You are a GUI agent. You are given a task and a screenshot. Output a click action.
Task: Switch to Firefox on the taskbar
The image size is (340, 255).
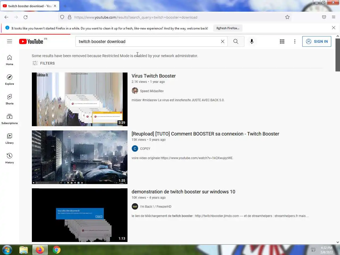[x=40, y=250]
